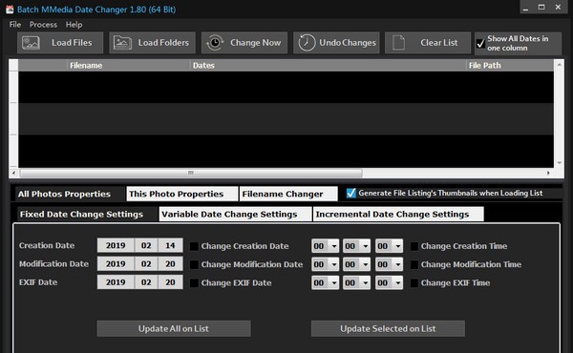This screenshot has width=573, height=353.
Task: Maximize the Batch MMedia Date Changer window
Action: (541, 8)
